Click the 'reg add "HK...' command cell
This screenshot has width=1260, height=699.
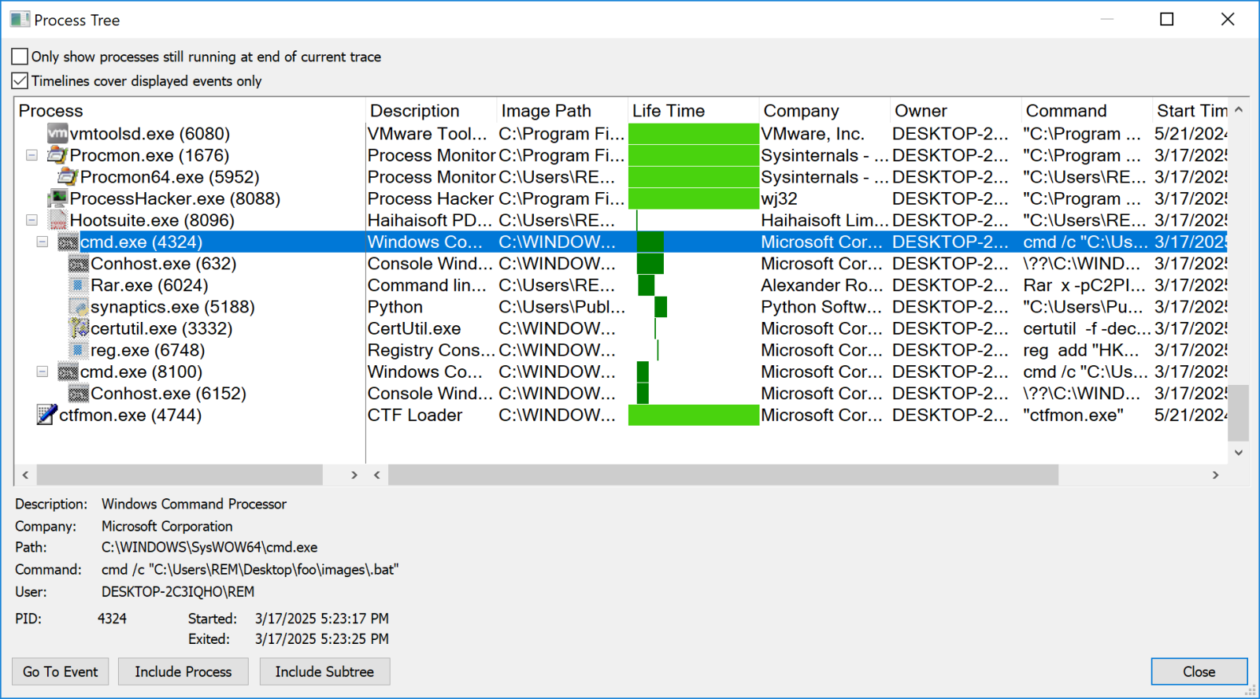click(1081, 349)
